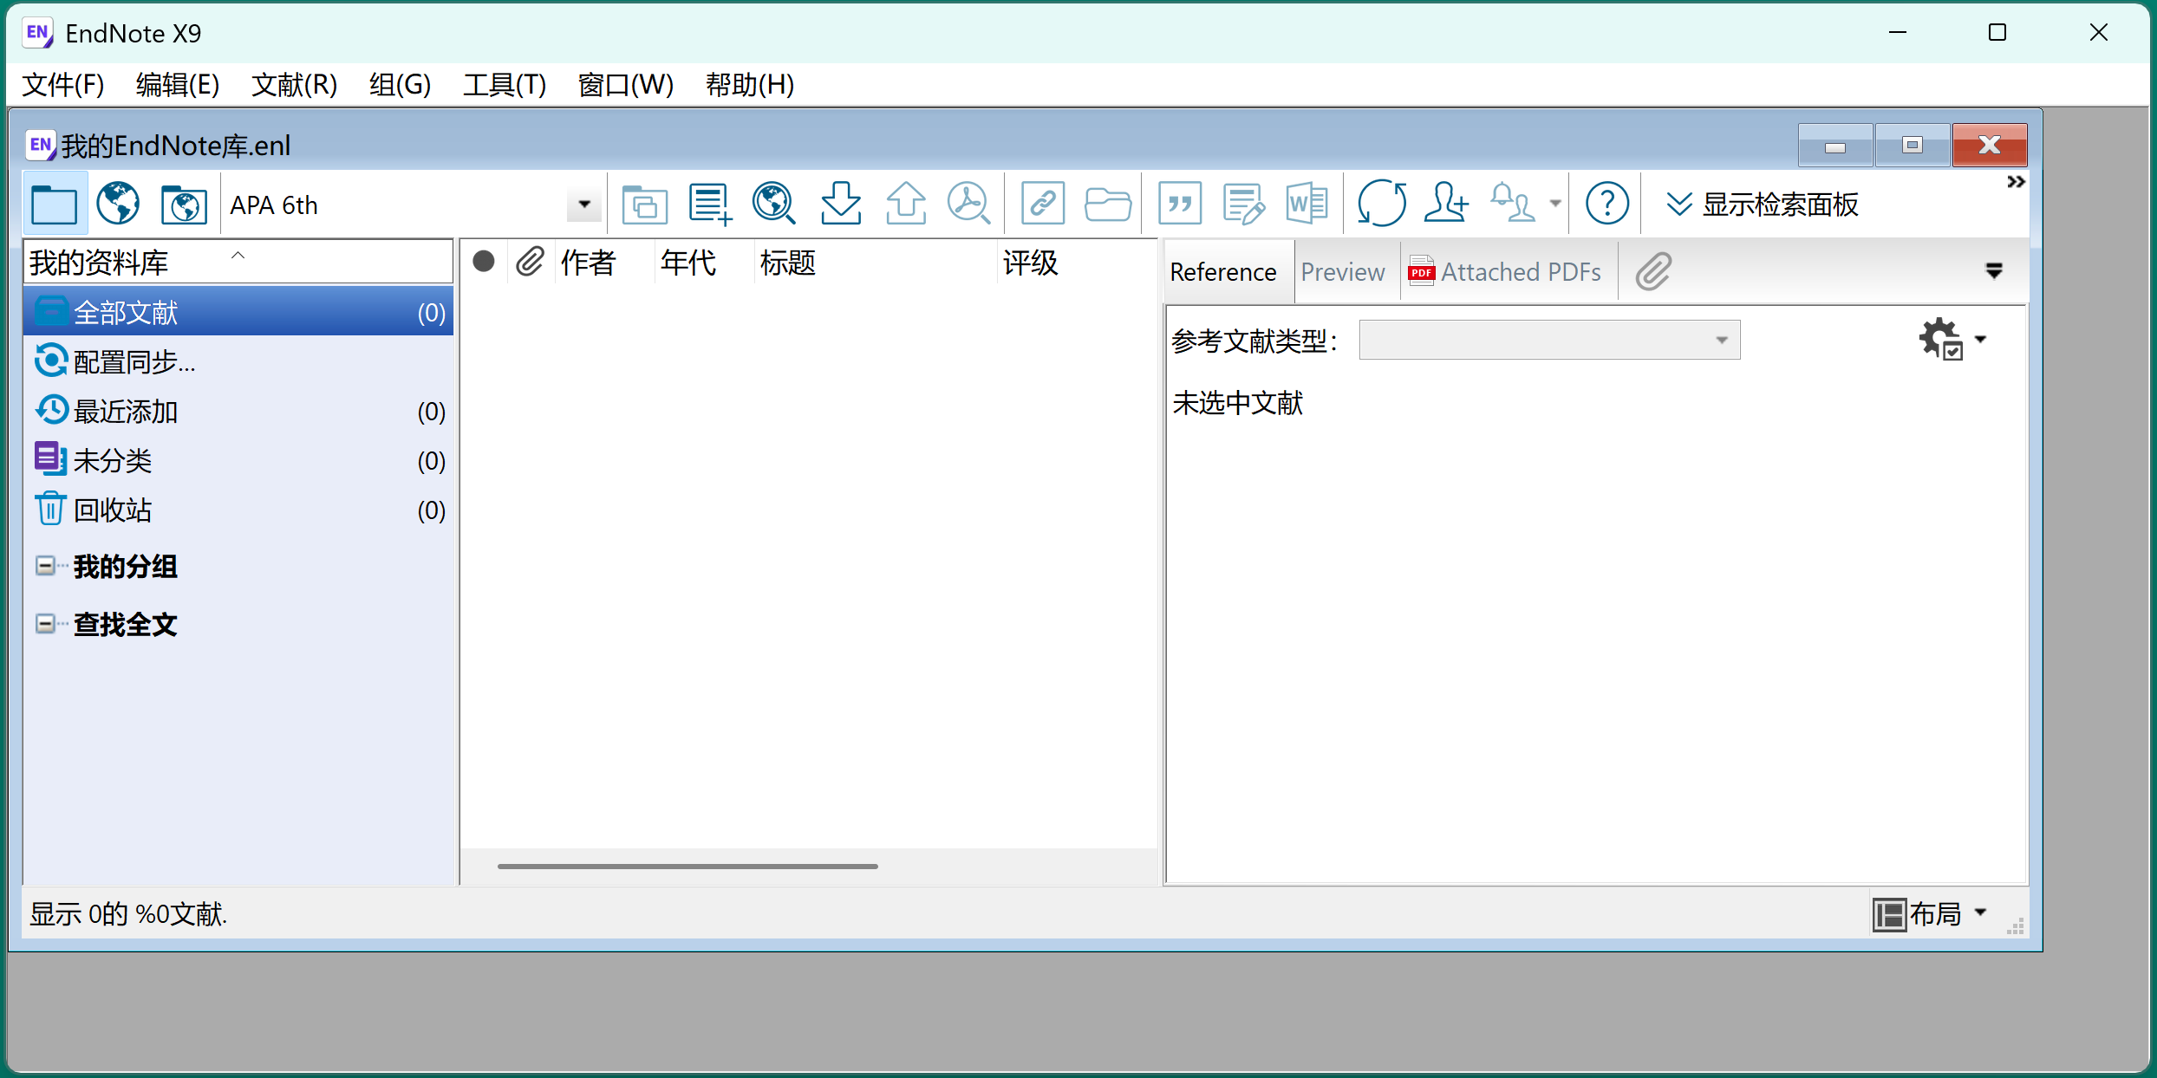
Task: Sync the library with the Sync icon
Action: pyautogui.click(x=1380, y=203)
